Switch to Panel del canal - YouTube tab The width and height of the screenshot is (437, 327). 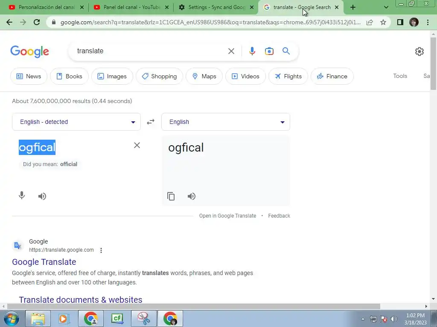[x=131, y=7]
